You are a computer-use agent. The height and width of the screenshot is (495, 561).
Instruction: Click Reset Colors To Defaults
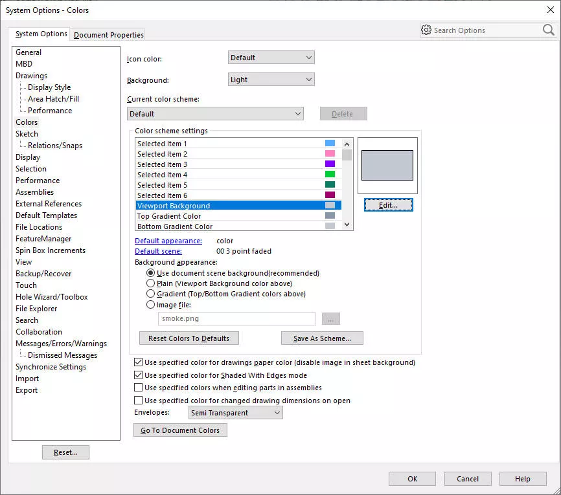pos(189,338)
